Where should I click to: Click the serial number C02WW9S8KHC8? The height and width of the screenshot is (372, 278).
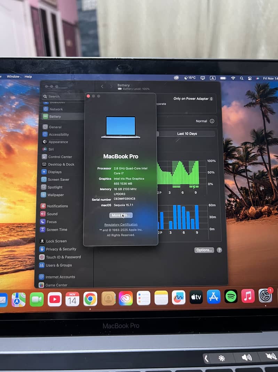(x=125, y=199)
